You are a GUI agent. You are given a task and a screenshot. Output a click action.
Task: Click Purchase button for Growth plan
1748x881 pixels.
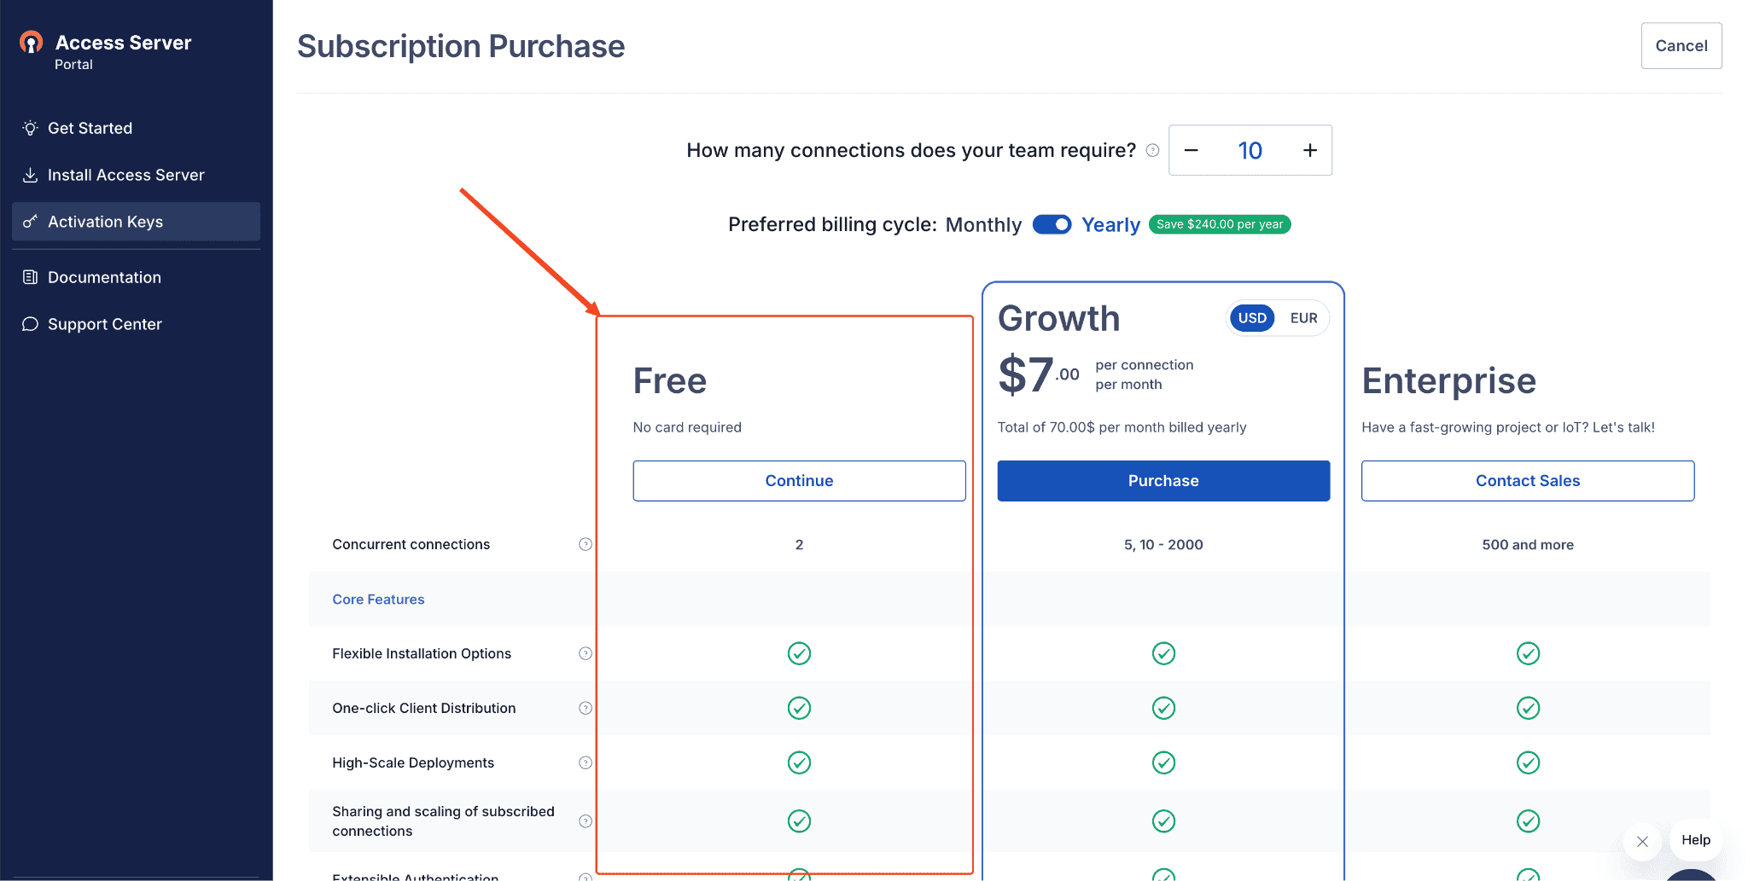coord(1163,481)
